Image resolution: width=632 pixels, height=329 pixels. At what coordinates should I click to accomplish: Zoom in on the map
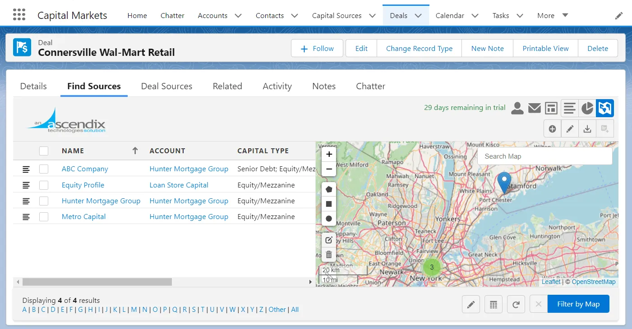329,154
